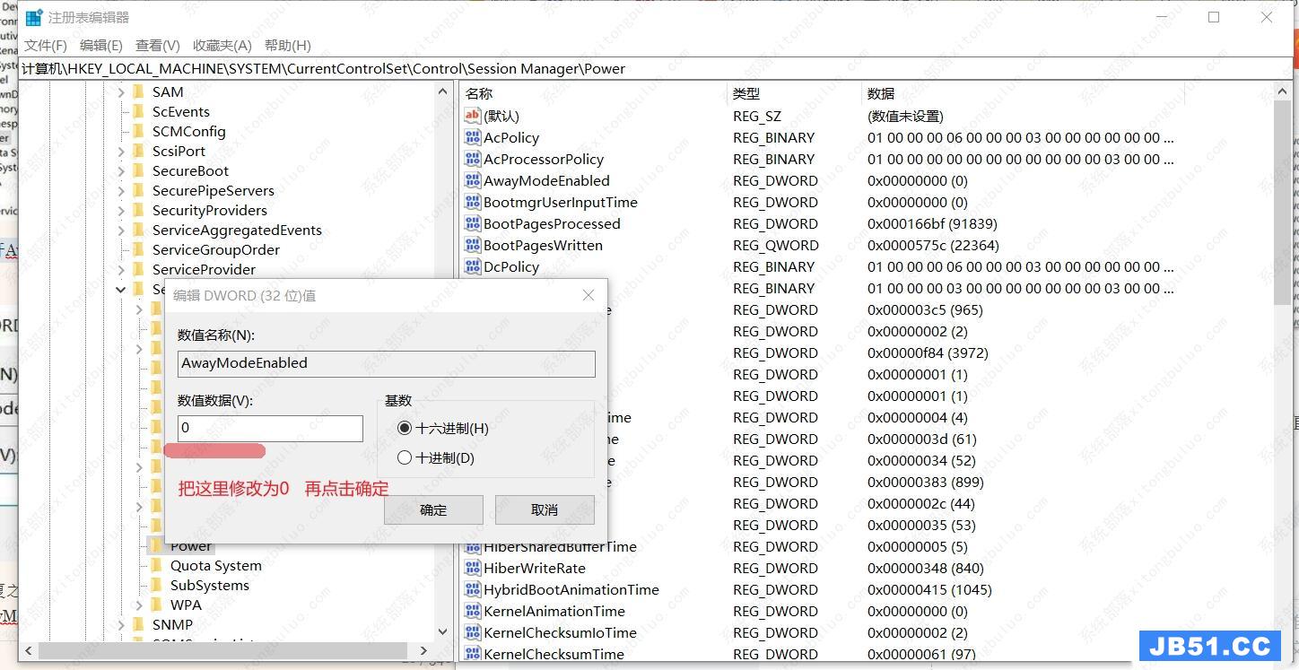Screen dimensions: 1299x670
Task: Click the 数值数据 value input field
Action: 270,428
